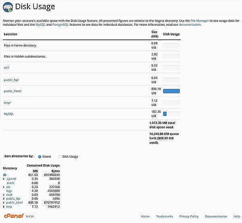Click the Disk Usage header icon
Viewport: 242px width, 223px height.
(8, 7)
